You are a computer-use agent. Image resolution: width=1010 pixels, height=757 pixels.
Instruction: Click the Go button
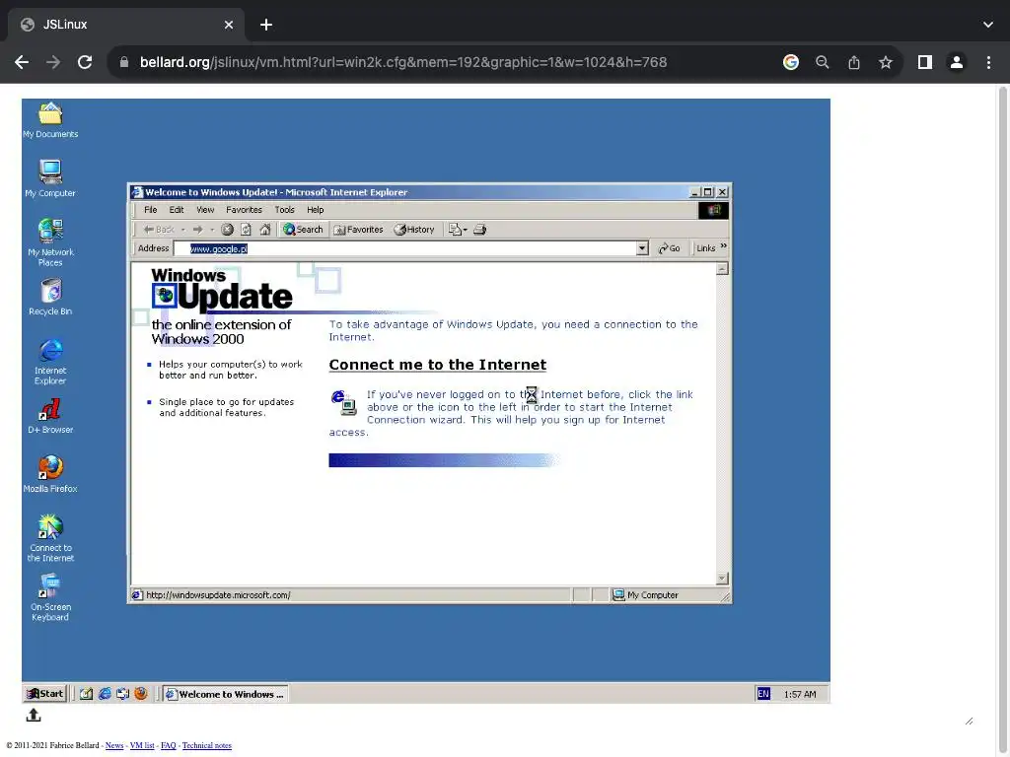[x=670, y=248]
